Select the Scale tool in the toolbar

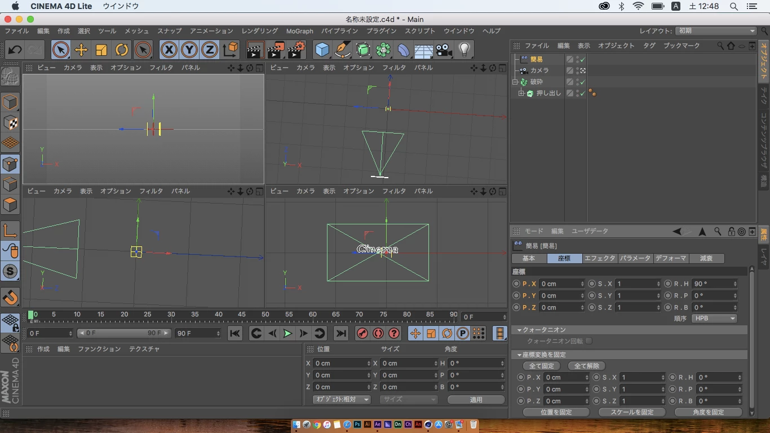pos(101,50)
